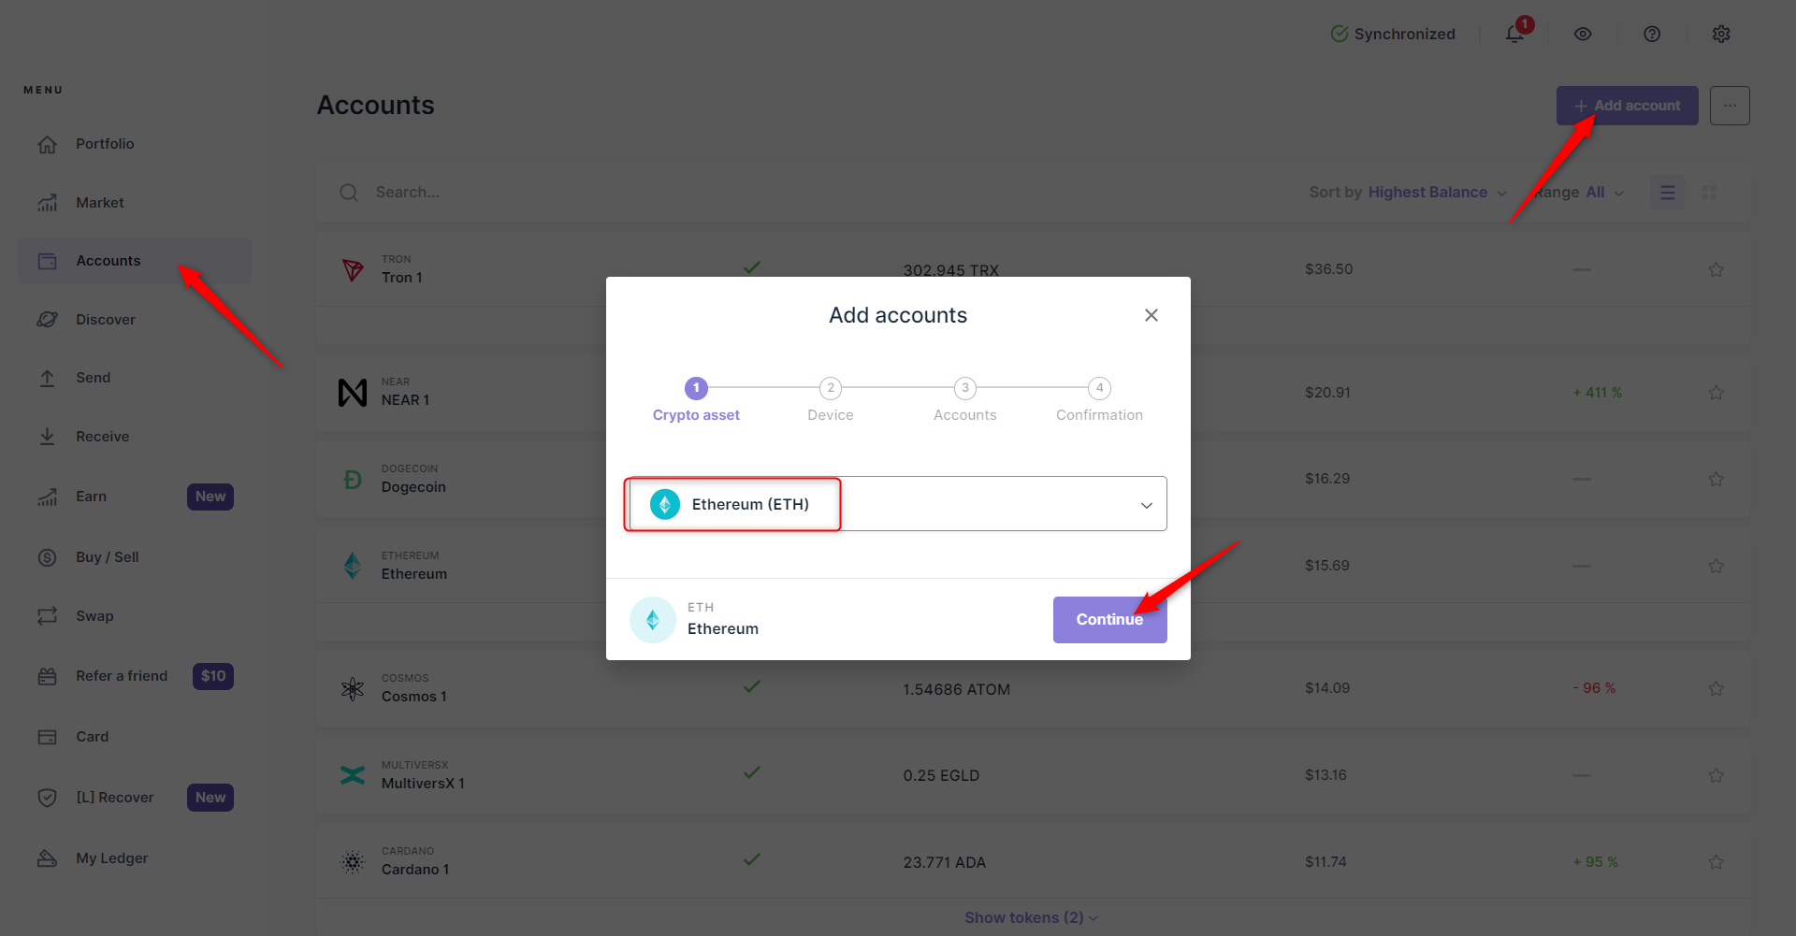Open the Ethereum (ETH) crypto asset dropdown
This screenshot has height=936, width=1796.
click(896, 504)
